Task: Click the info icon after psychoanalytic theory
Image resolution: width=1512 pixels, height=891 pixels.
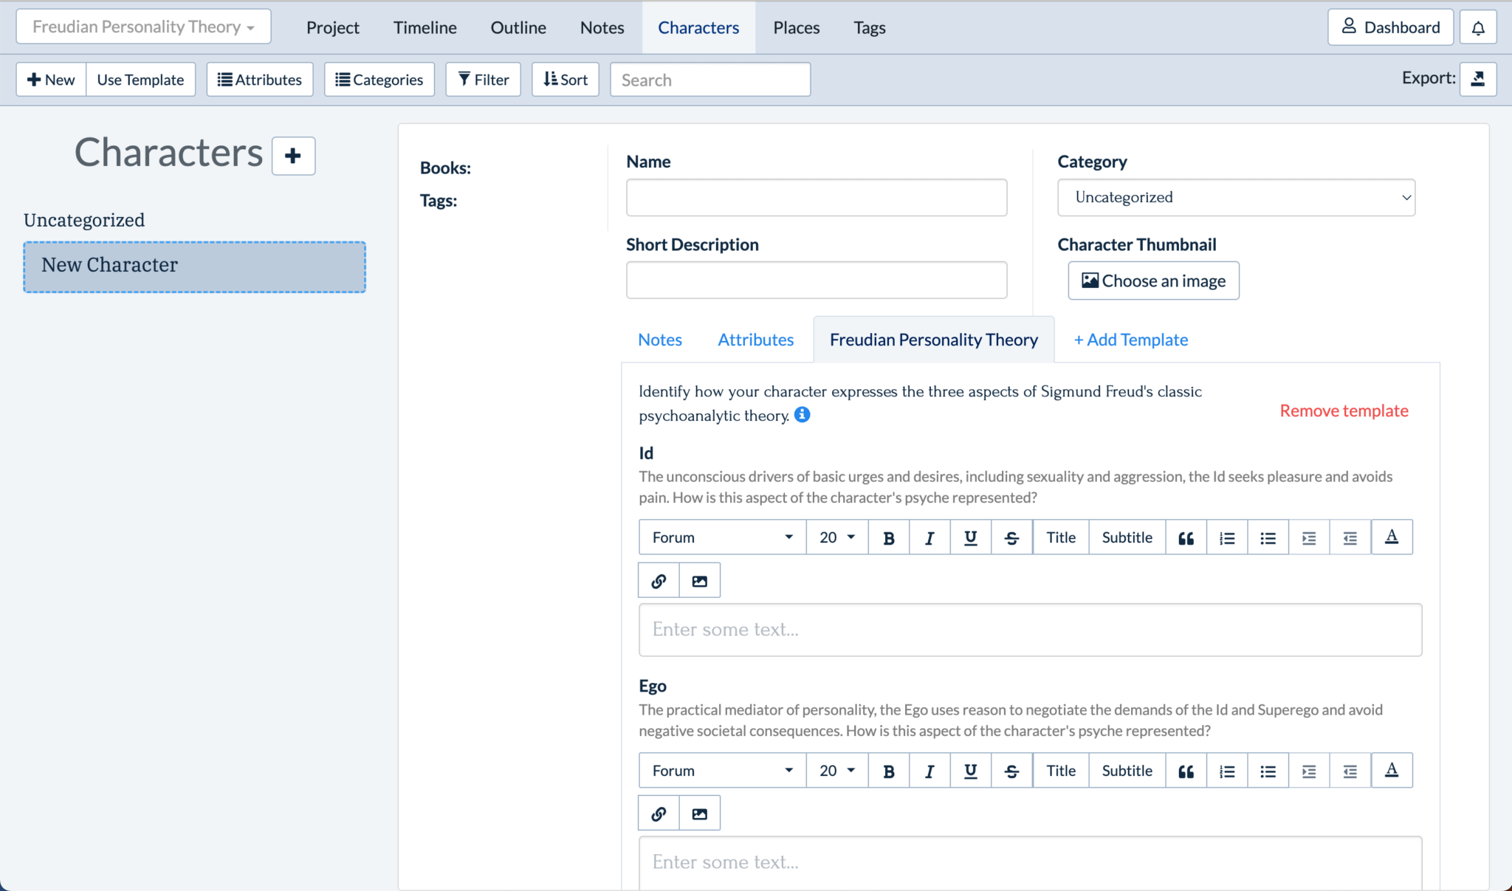Action: pos(802,415)
